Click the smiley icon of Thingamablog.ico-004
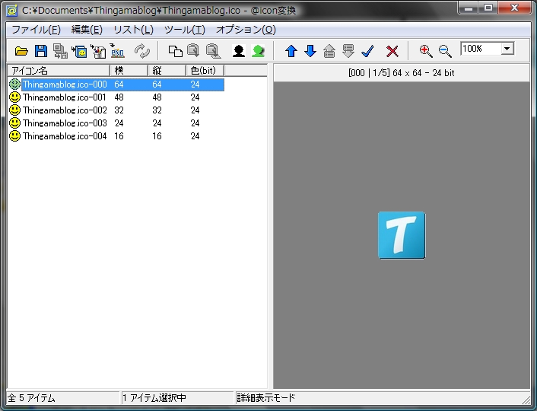Screen dimensions: 537x411 pyautogui.click(x=14, y=136)
